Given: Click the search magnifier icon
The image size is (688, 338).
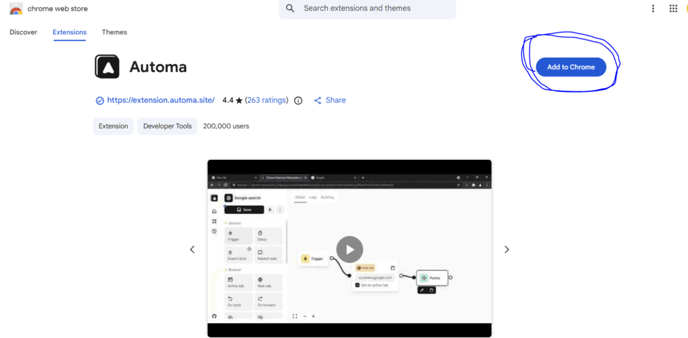Looking at the screenshot, I should coord(290,9).
